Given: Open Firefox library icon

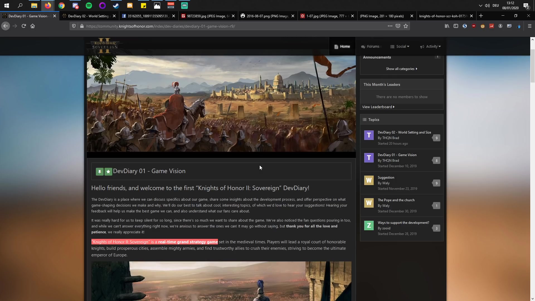Looking at the screenshot, I should [447, 26].
